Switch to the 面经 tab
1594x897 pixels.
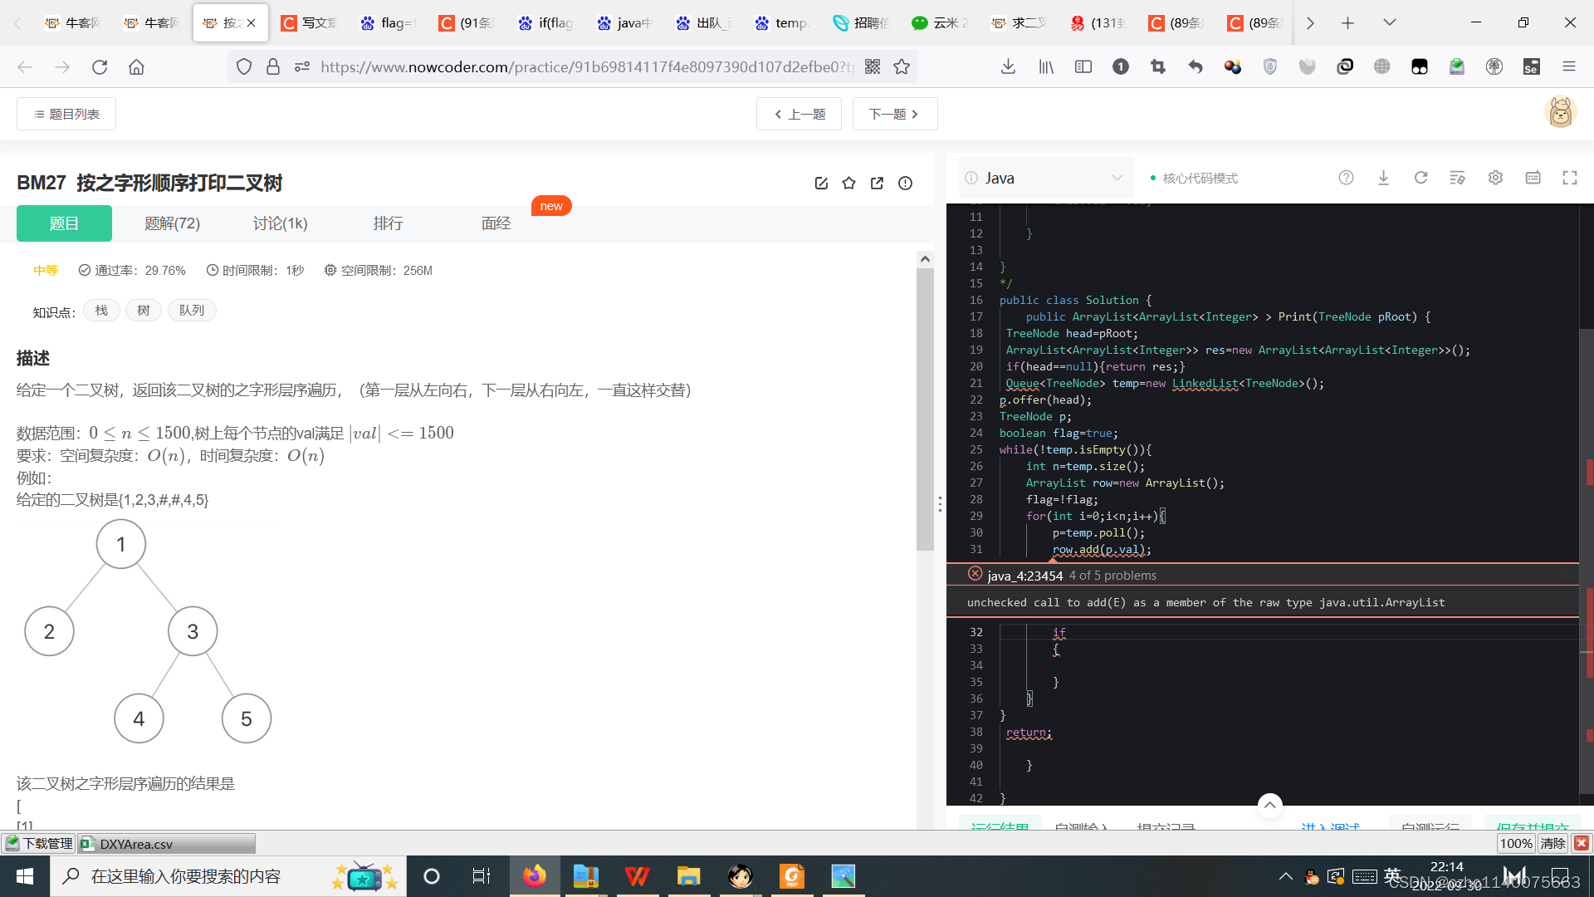point(496,223)
